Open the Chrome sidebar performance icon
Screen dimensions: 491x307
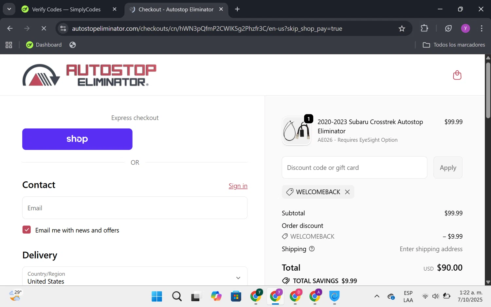pos(448,28)
